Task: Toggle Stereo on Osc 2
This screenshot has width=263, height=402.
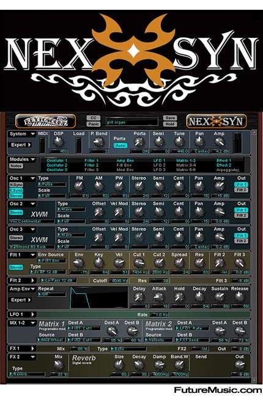Action: coord(16,212)
